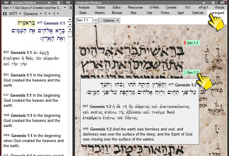Expand the outline title dropdown for Gen 1:1
The image size is (229, 156).
click(x=65, y=8)
